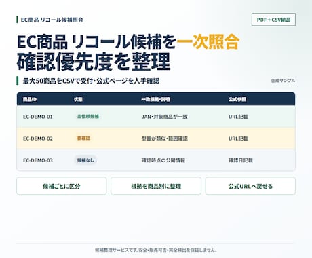Click the 確認時点の公開情報 cell

point(163,160)
